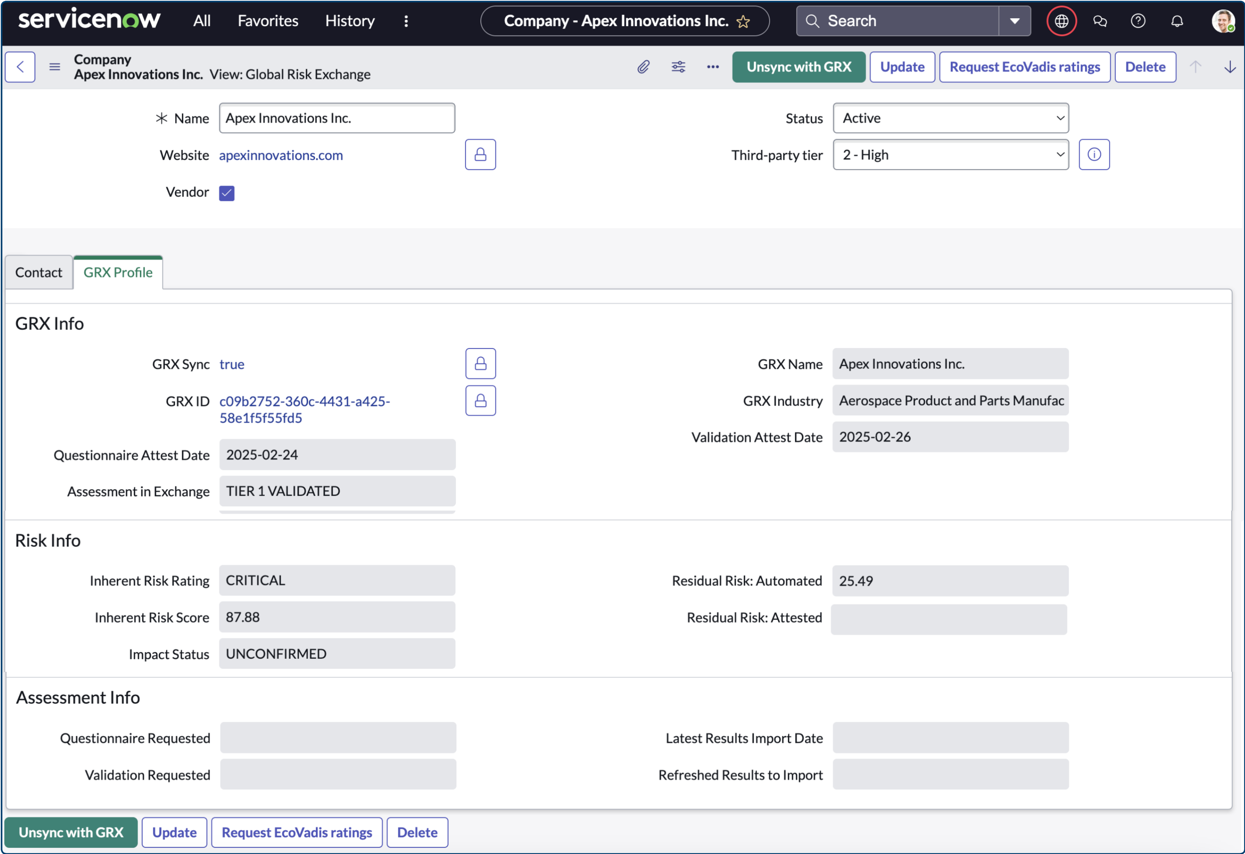The height and width of the screenshot is (854, 1245).
Task: Click the Residual Risk: Automated field
Action: 950,581
